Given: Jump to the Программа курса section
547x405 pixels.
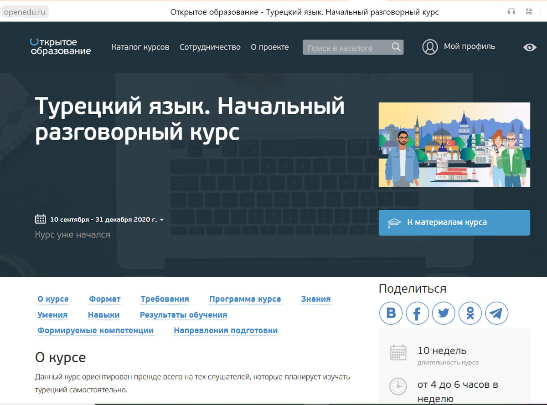Looking at the screenshot, I should pyautogui.click(x=245, y=299).
